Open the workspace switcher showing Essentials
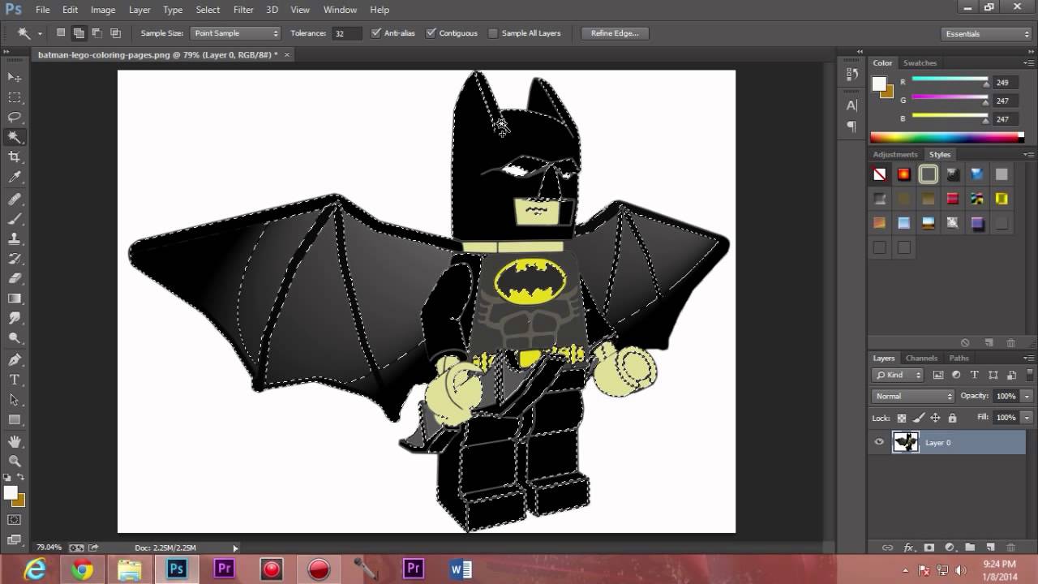The image size is (1038, 584). [984, 33]
